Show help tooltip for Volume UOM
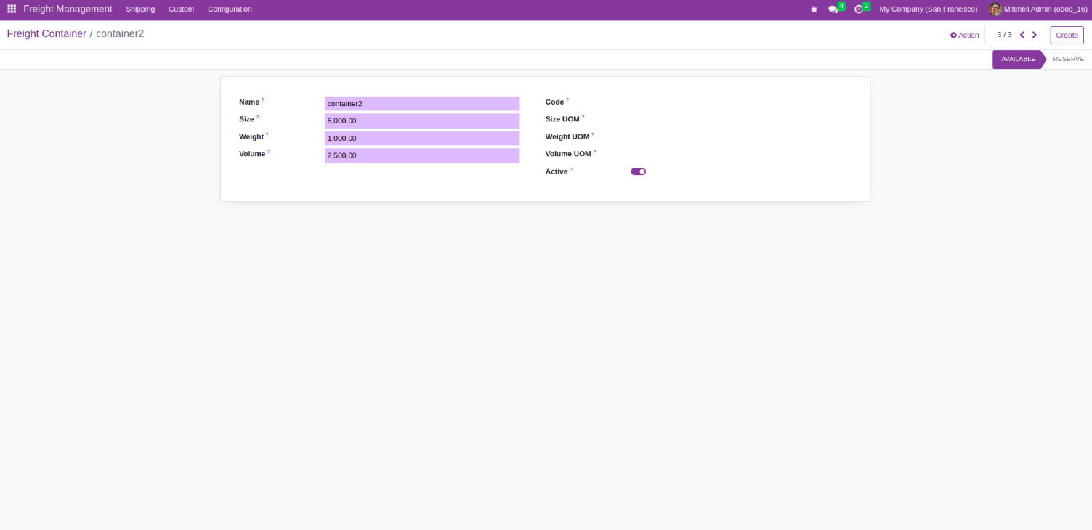Viewport: 1092px width, 530px height. click(594, 152)
